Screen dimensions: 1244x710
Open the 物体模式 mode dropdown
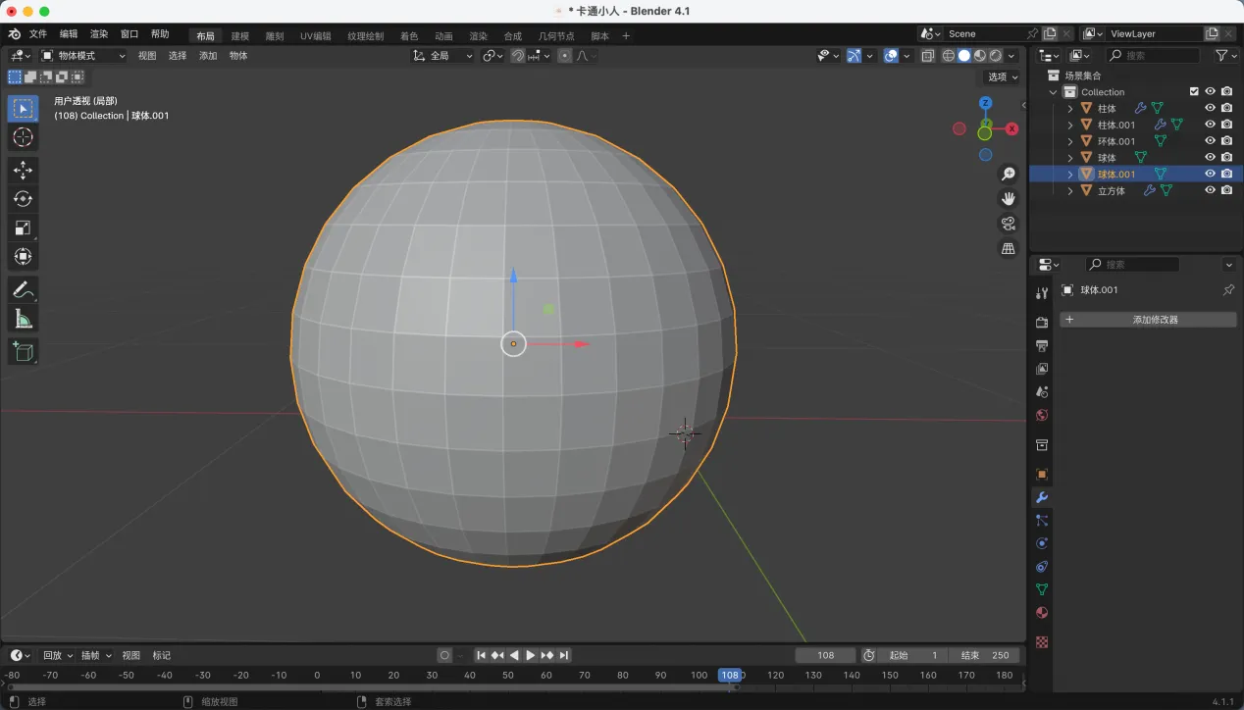point(83,56)
